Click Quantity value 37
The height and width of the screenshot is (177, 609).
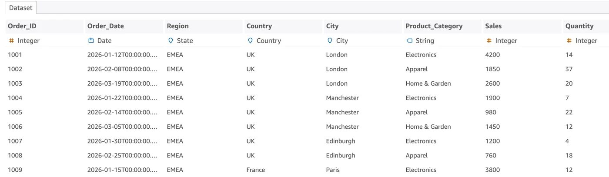coord(569,69)
